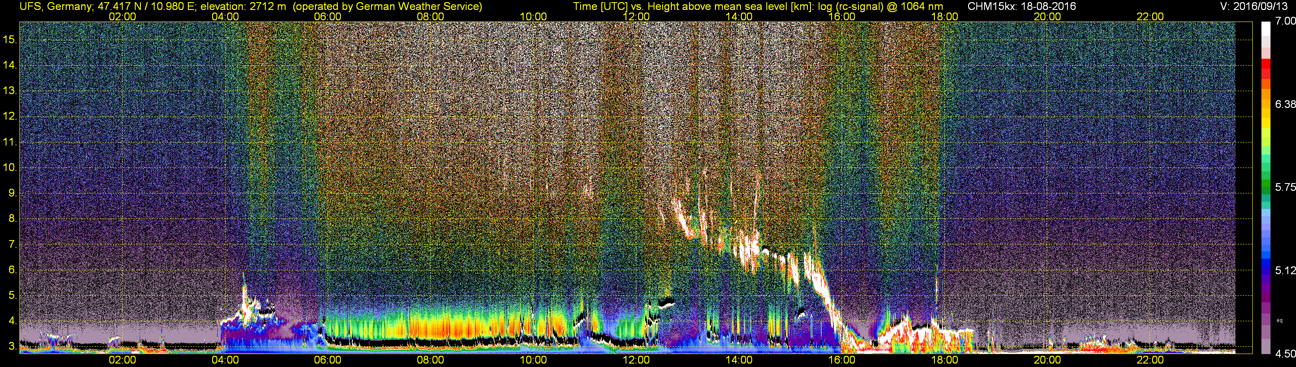Click the 11 km height axis label

10,142
